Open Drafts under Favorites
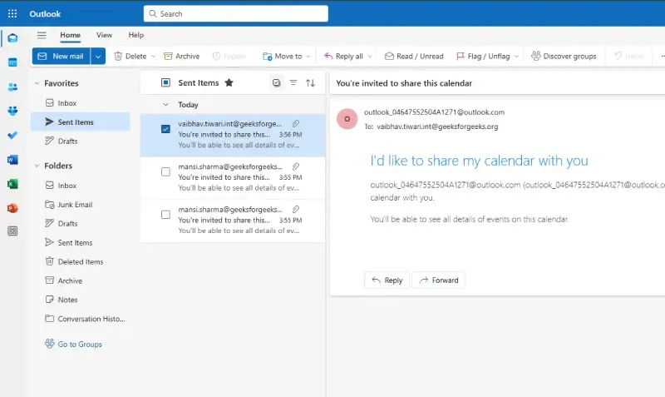This screenshot has height=397, width=665. (81, 141)
